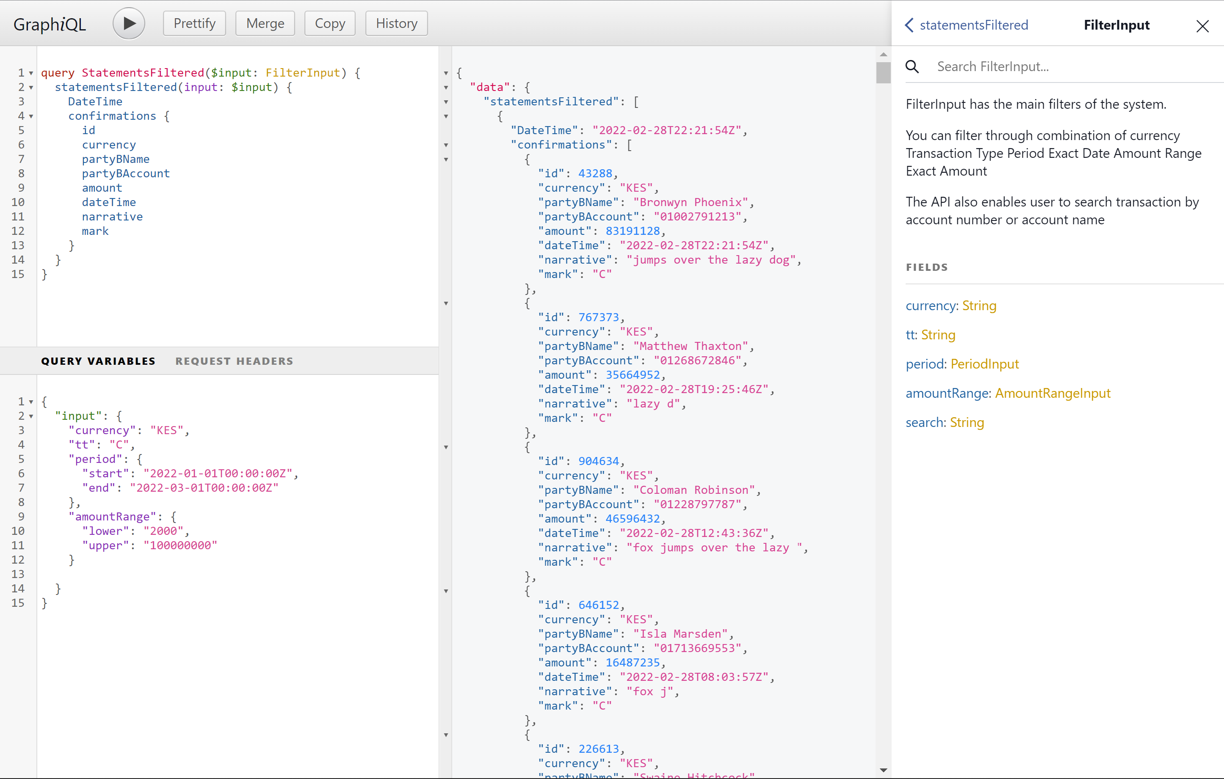Collapse statementsFiltered fold arrow on line 2
1224x779 pixels.
31,88
